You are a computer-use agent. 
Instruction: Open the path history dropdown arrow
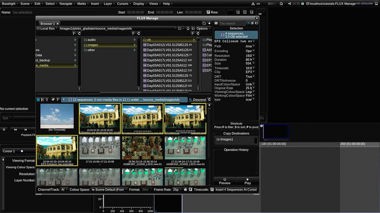(x=175, y=28)
